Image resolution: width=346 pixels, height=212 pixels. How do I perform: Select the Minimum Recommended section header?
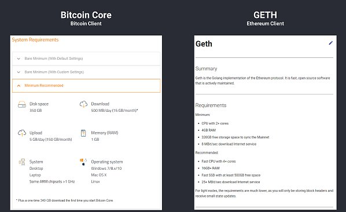pos(86,86)
